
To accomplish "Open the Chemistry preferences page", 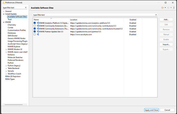I will [x=12, y=25].
